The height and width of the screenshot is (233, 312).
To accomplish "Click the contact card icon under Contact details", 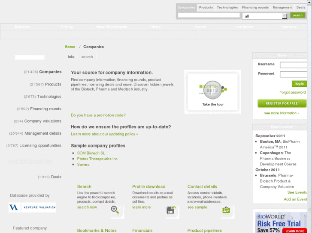I will pyautogui.click(x=226, y=210).
